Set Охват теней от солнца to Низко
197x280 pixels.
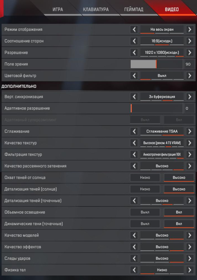(145, 177)
